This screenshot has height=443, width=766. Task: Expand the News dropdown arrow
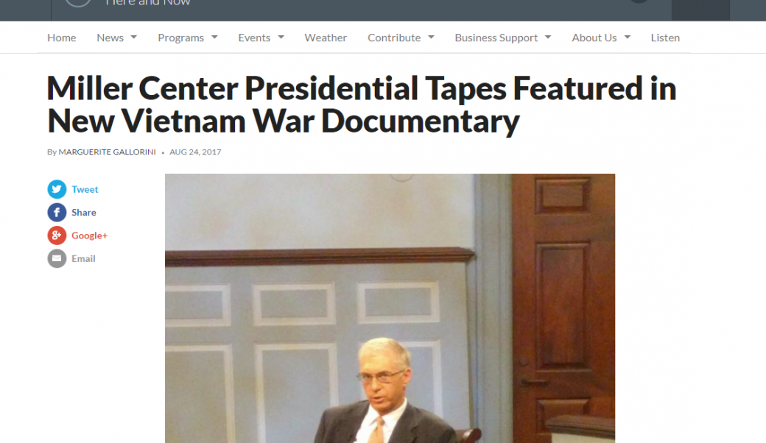134,38
